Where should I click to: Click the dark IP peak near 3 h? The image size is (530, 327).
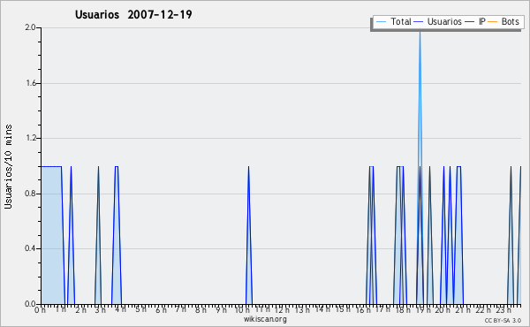[98, 235]
